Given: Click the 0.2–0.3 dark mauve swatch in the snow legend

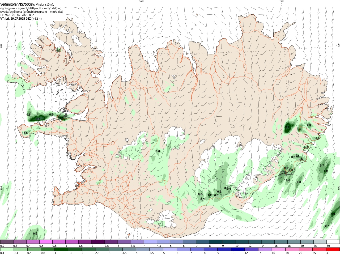Looking at the screenshot, I should 7,242.
